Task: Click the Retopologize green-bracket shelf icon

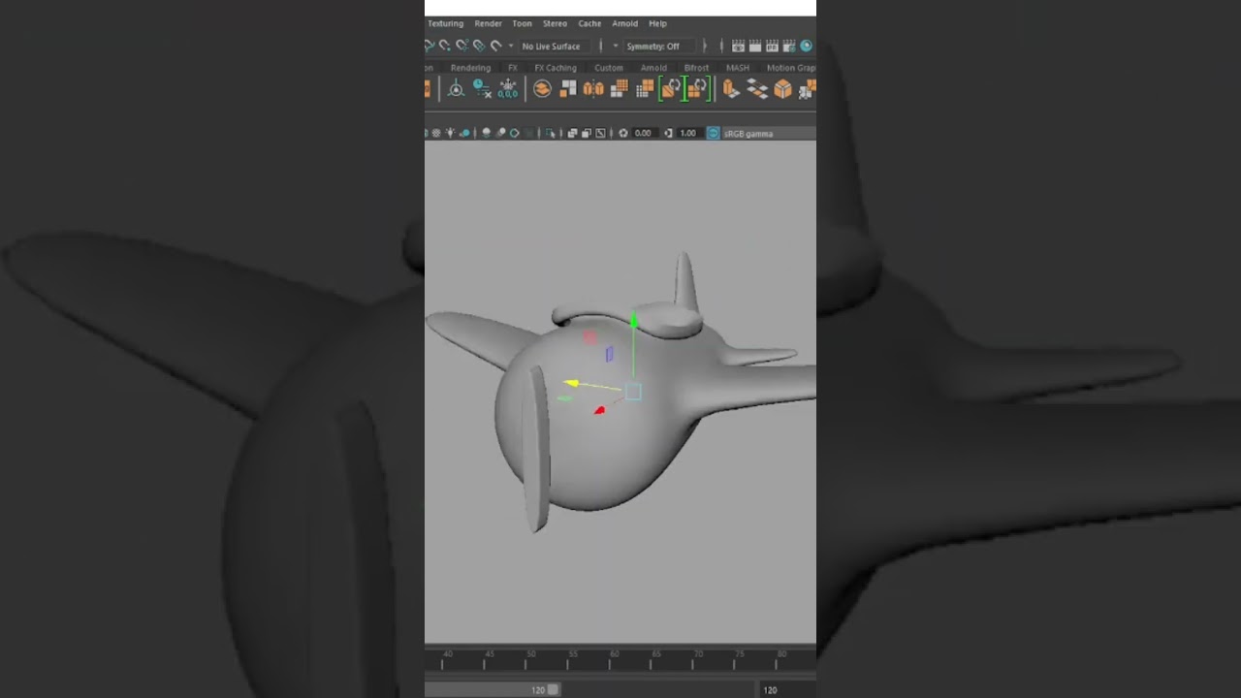Action: coord(698,88)
